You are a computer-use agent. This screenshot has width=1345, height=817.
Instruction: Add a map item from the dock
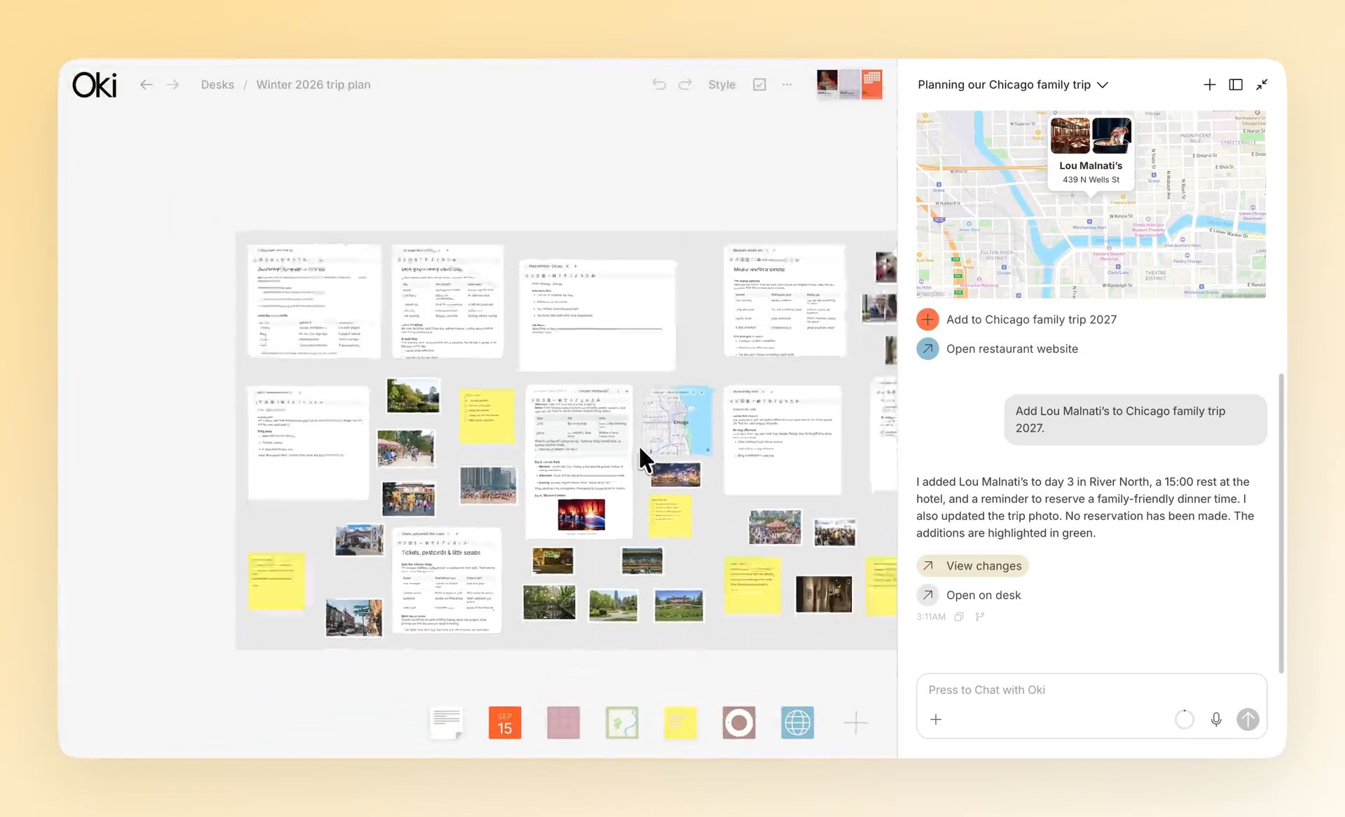(622, 723)
